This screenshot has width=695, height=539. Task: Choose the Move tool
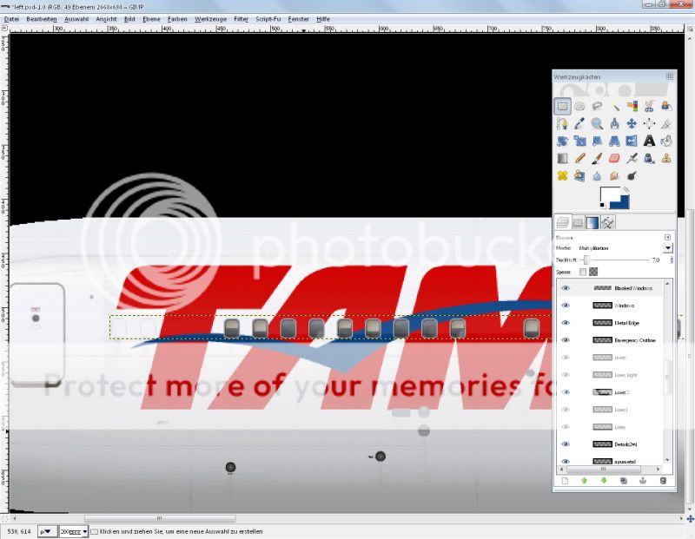[632, 124]
